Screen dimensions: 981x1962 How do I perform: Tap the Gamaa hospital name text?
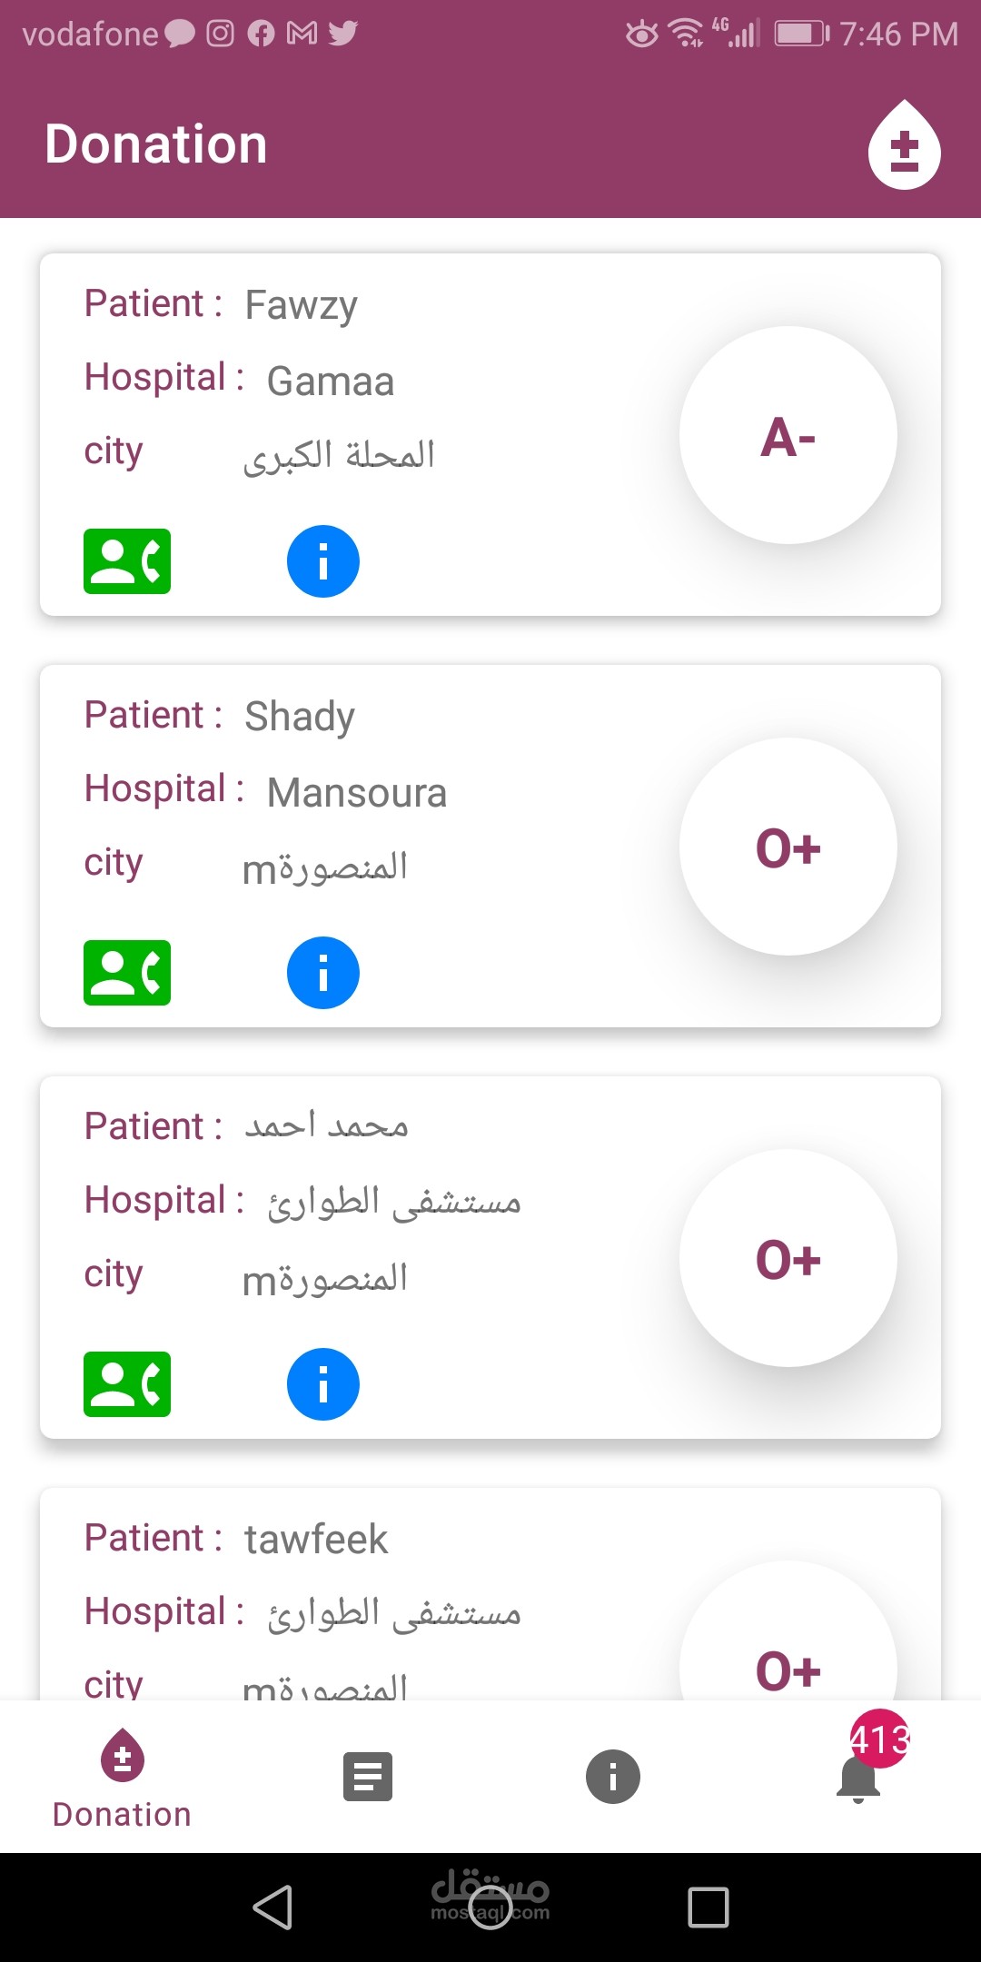331,381
